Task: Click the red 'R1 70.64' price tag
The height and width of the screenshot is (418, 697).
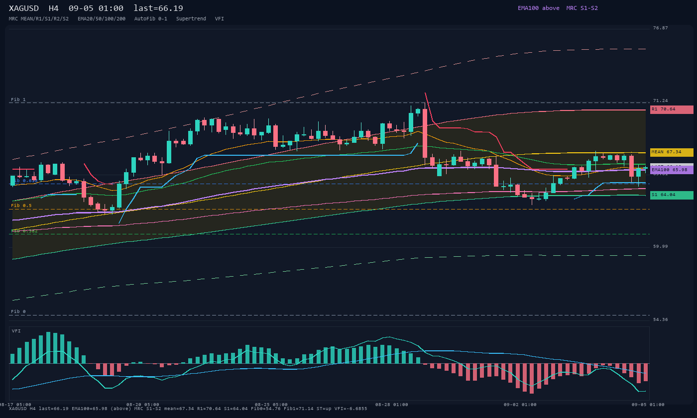Action: click(x=672, y=109)
